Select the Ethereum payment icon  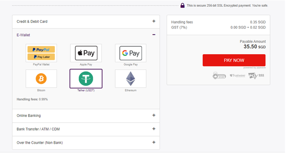(x=131, y=79)
